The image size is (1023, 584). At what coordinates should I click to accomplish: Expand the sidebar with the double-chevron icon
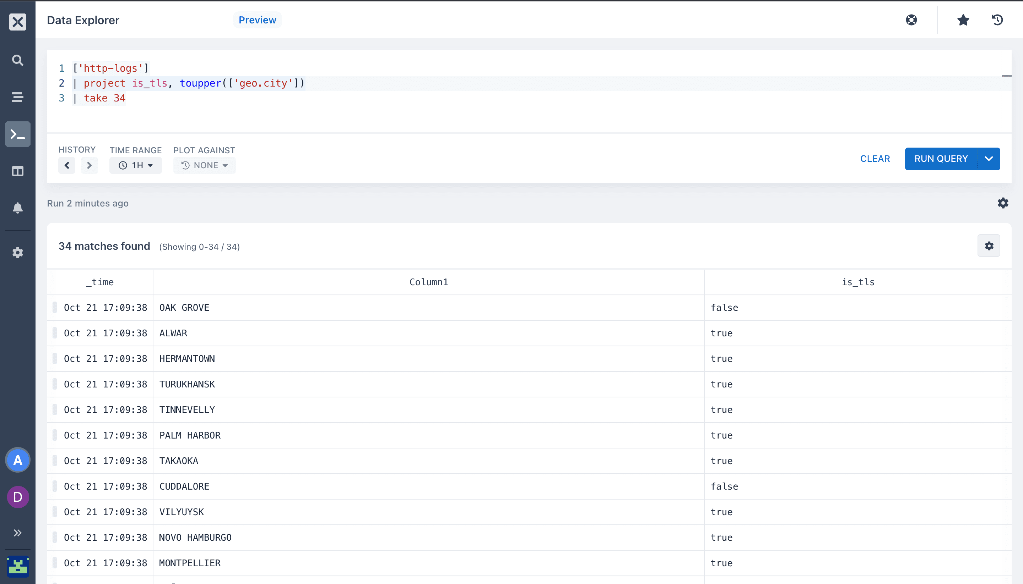tap(18, 533)
